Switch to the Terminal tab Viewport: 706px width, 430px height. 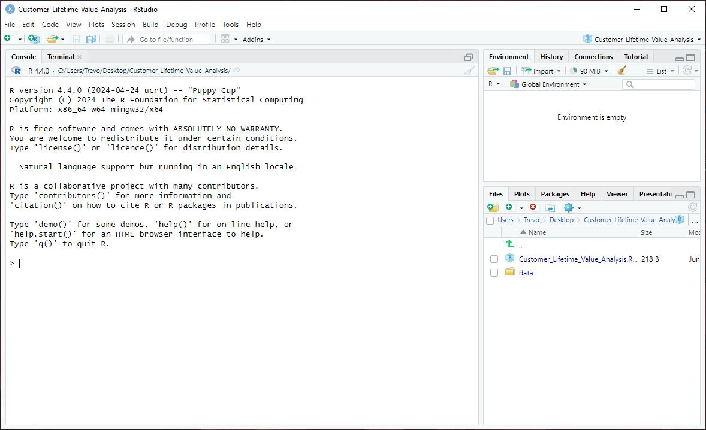(61, 57)
